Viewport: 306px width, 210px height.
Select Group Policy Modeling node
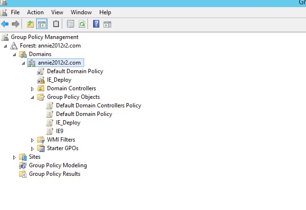click(x=57, y=165)
